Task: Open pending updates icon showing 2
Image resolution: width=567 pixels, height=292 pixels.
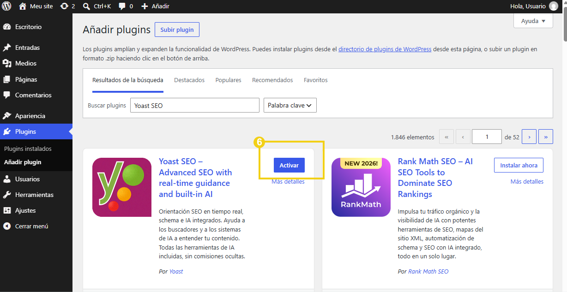Action: pos(64,6)
